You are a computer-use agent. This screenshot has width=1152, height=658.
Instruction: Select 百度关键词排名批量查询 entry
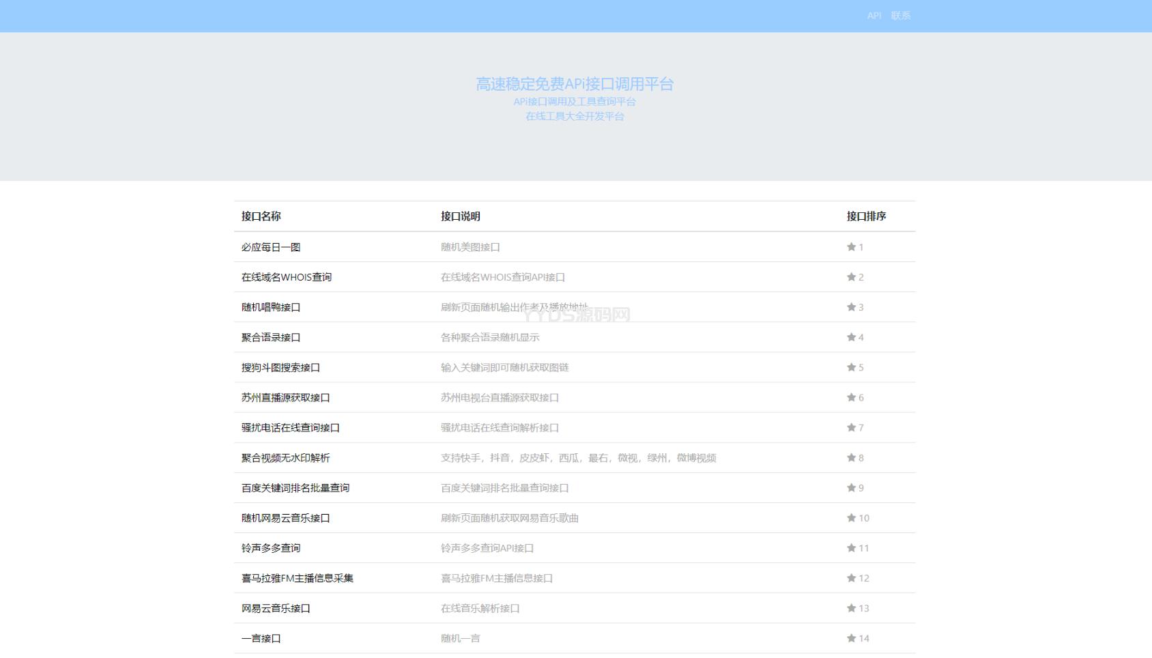coord(295,488)
